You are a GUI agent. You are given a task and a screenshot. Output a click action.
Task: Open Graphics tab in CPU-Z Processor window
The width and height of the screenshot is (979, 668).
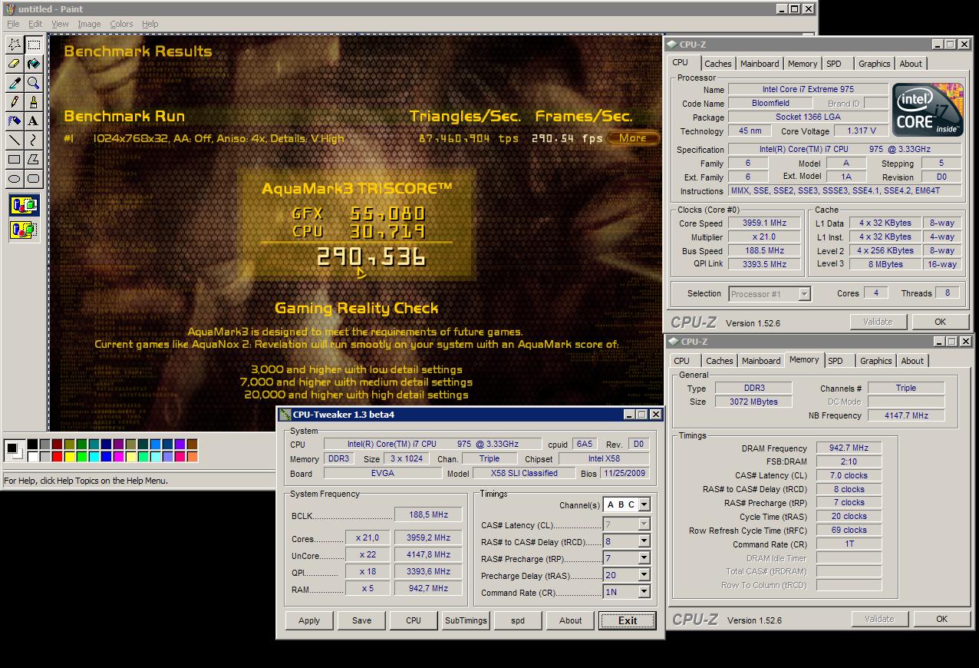point(875,64)
